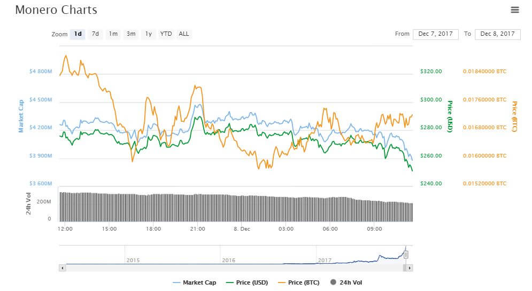Click the $300.00 price axis label
Viewport: 532px width, 291px height.
tap(431, 100)
